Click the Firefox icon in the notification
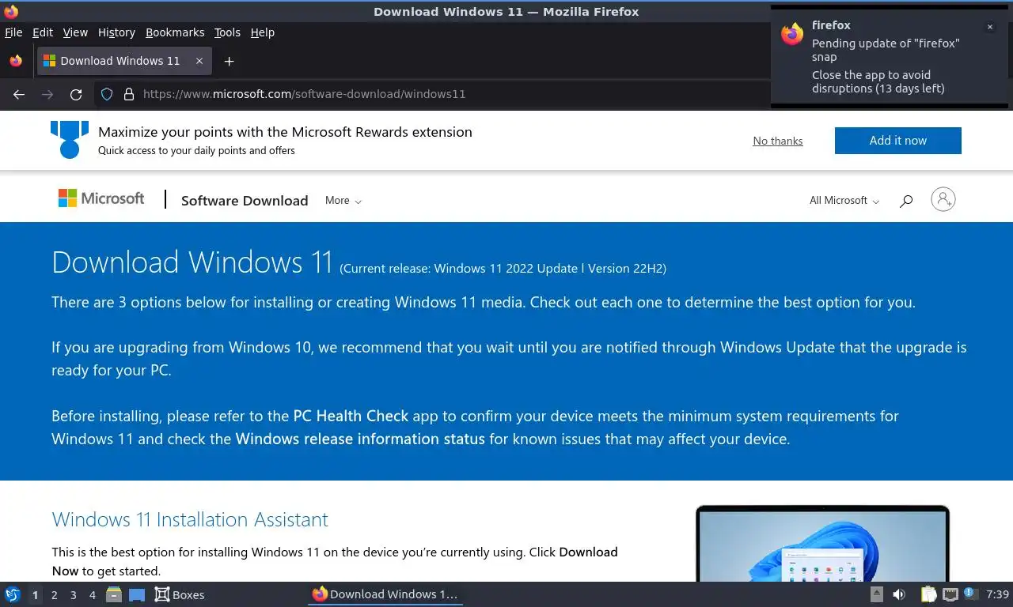 pyautogui.click(x=792, y=33)
